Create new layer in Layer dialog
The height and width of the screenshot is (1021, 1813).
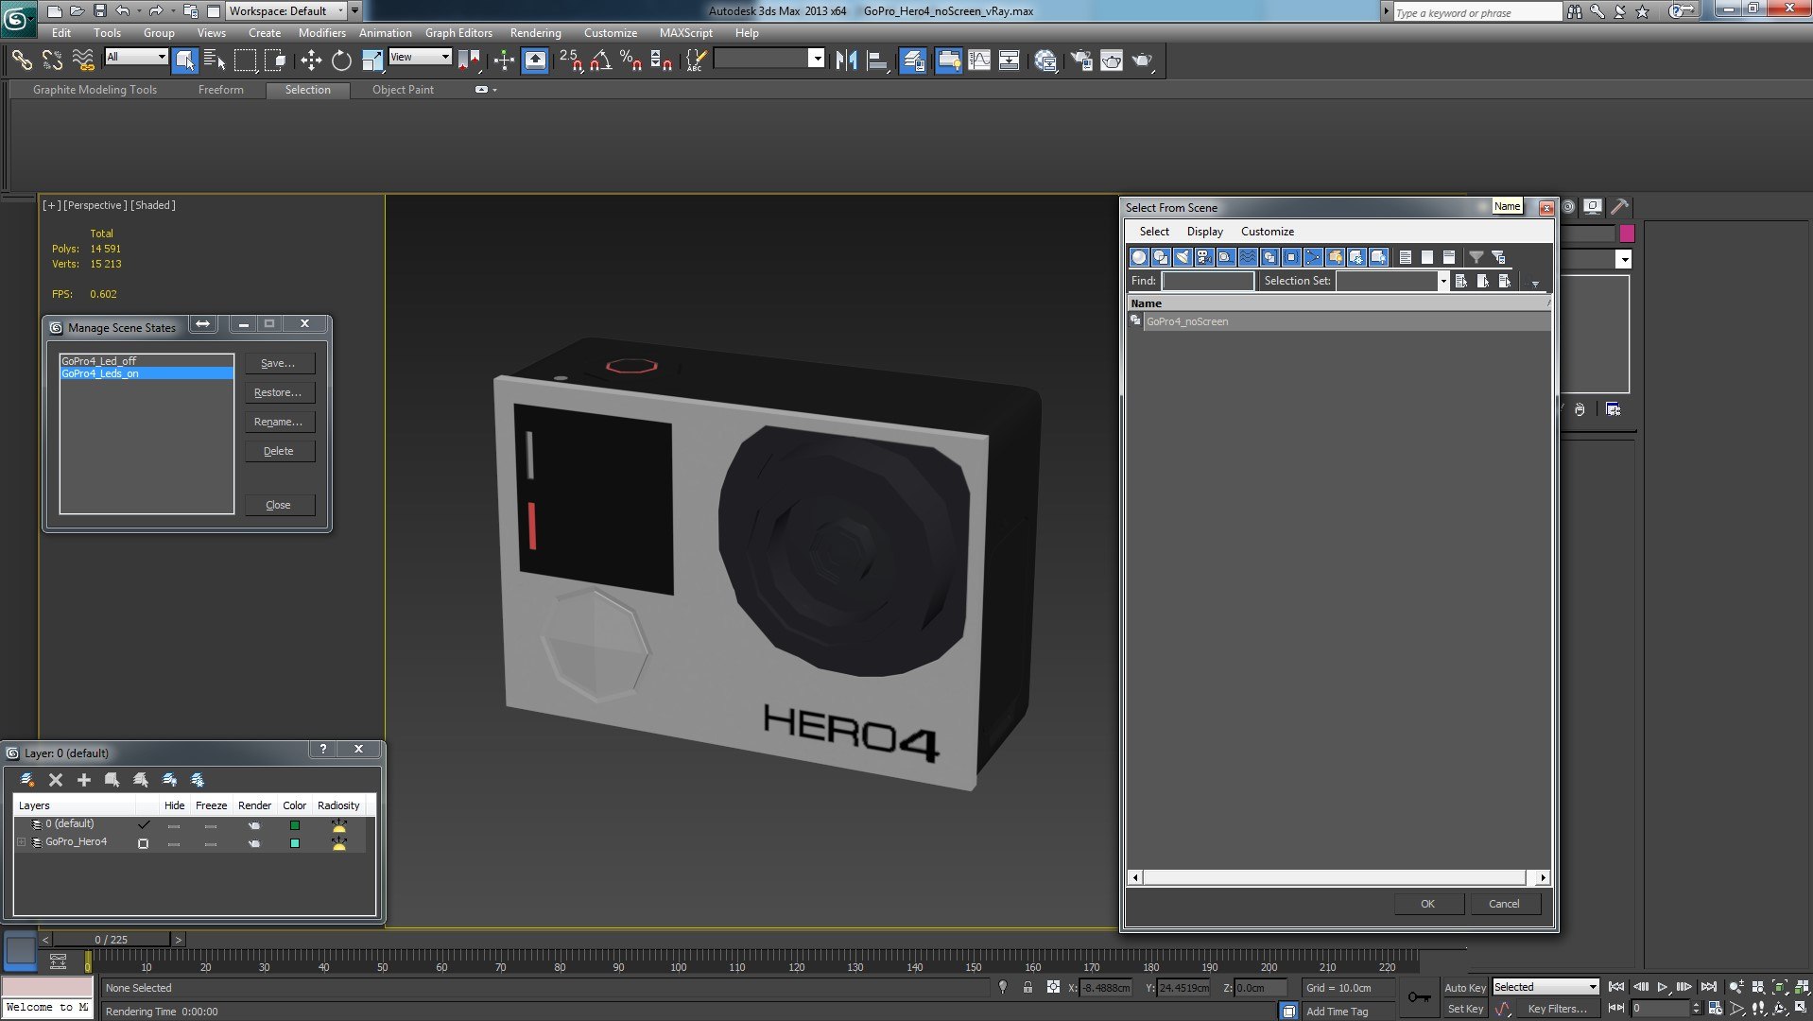coord(27,779)
